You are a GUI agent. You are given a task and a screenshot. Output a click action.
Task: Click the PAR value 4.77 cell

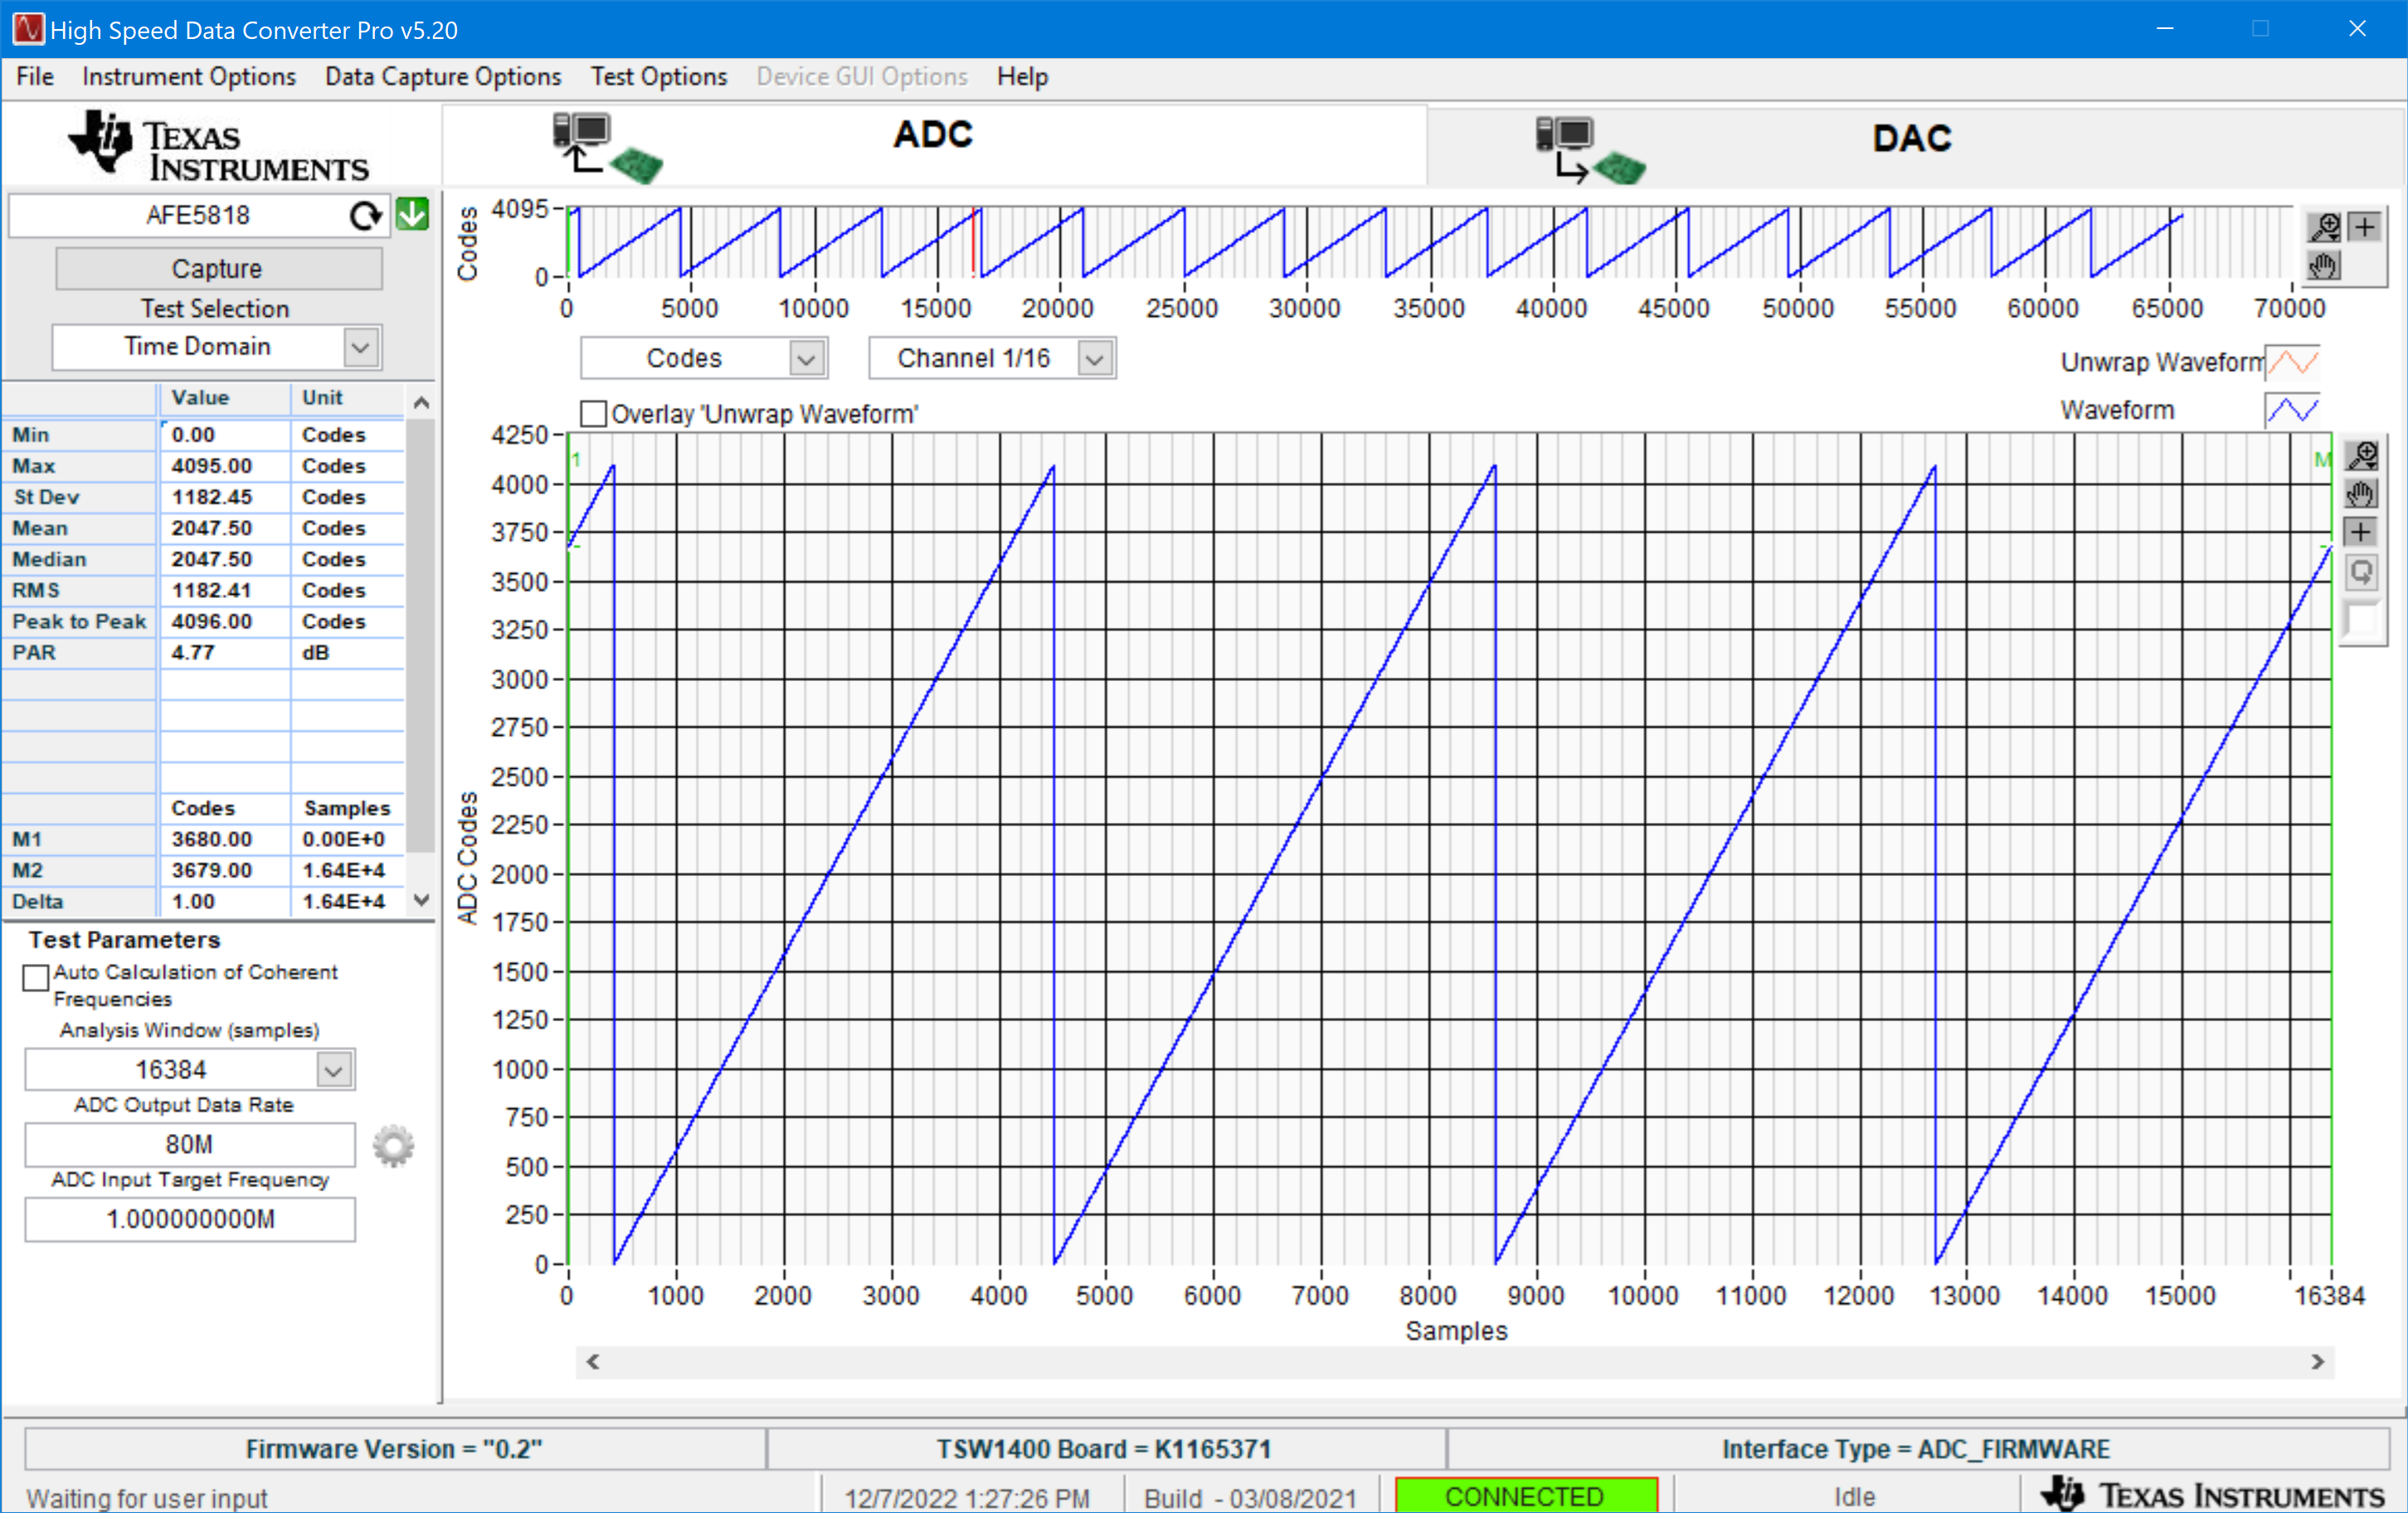224,652
